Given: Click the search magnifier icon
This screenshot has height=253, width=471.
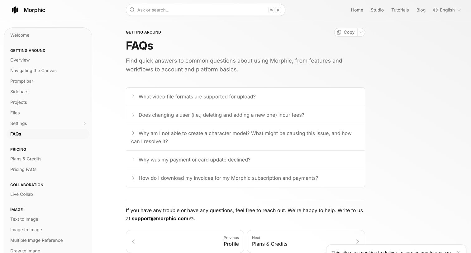Looking at the screenshot, I should pyautogui.click(x=132, y=10).
